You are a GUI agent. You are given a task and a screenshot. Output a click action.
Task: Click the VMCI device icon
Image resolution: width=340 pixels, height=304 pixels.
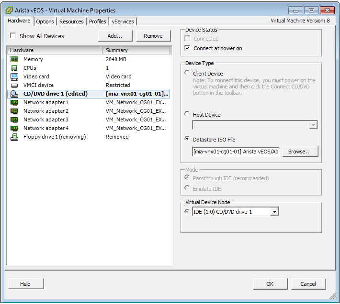[14, 85]
